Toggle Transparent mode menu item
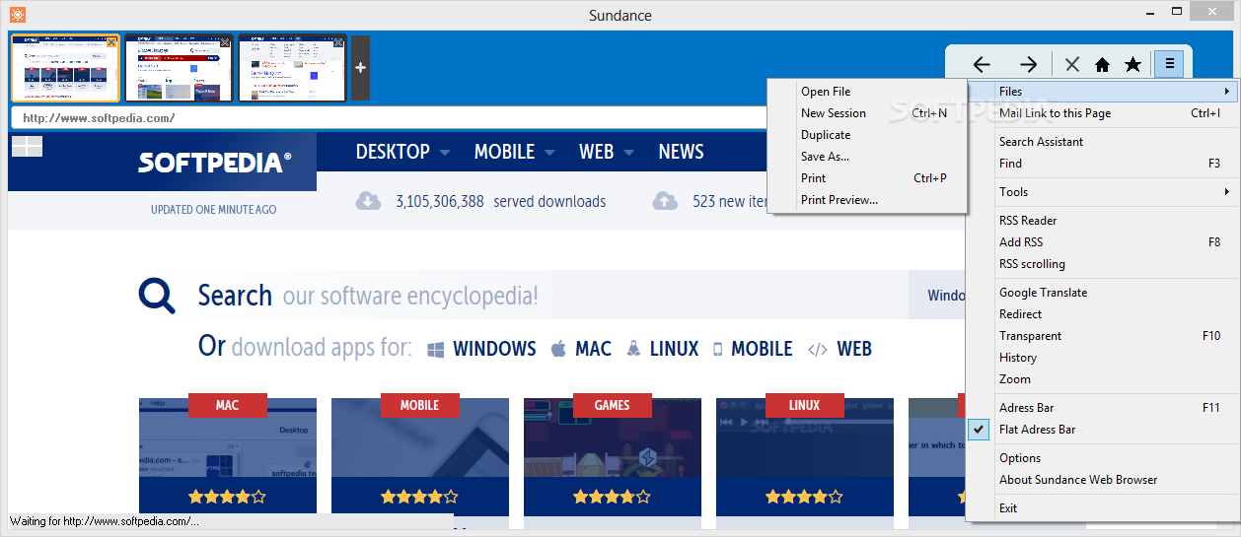Image resolution: width=1241 pixels, height=537 pixels. click(1102, 336)
